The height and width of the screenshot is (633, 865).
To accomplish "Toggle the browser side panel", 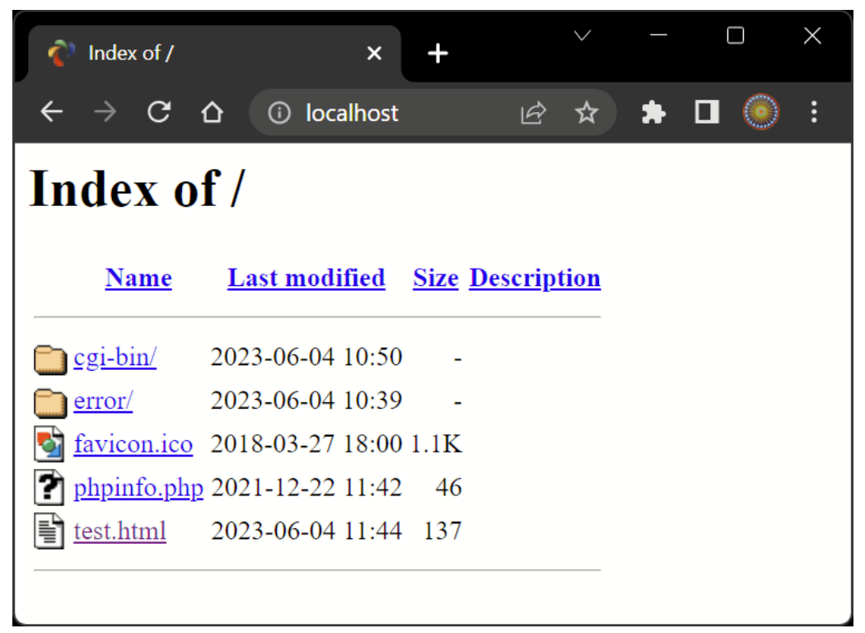I will pyautogui.click(x=706, y=112).
